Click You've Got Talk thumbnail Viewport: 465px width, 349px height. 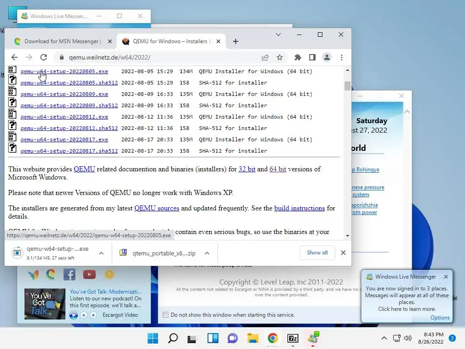coord(45,304)
